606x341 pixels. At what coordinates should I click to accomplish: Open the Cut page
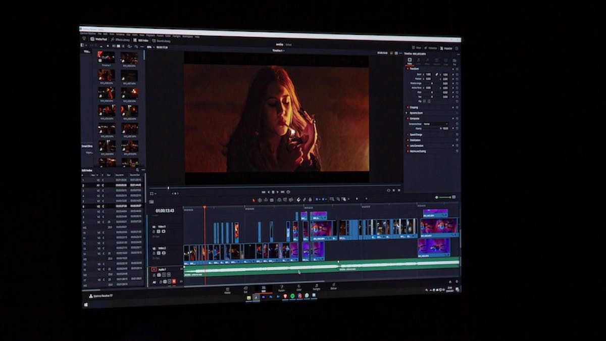click(245, 289)
